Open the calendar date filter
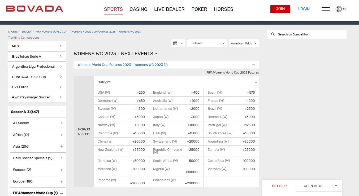This screenshot has height=196, width=359. coord(178,43)
